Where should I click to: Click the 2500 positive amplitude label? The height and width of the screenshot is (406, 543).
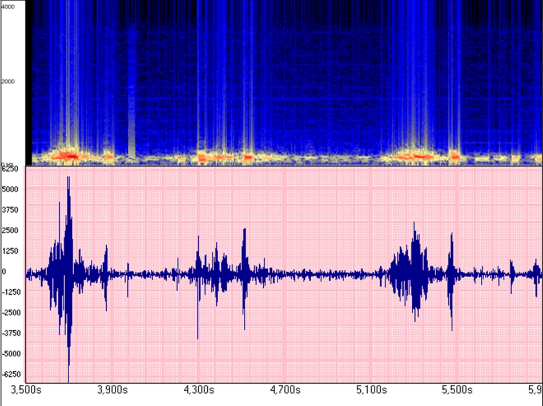click(x=11, y=230)
